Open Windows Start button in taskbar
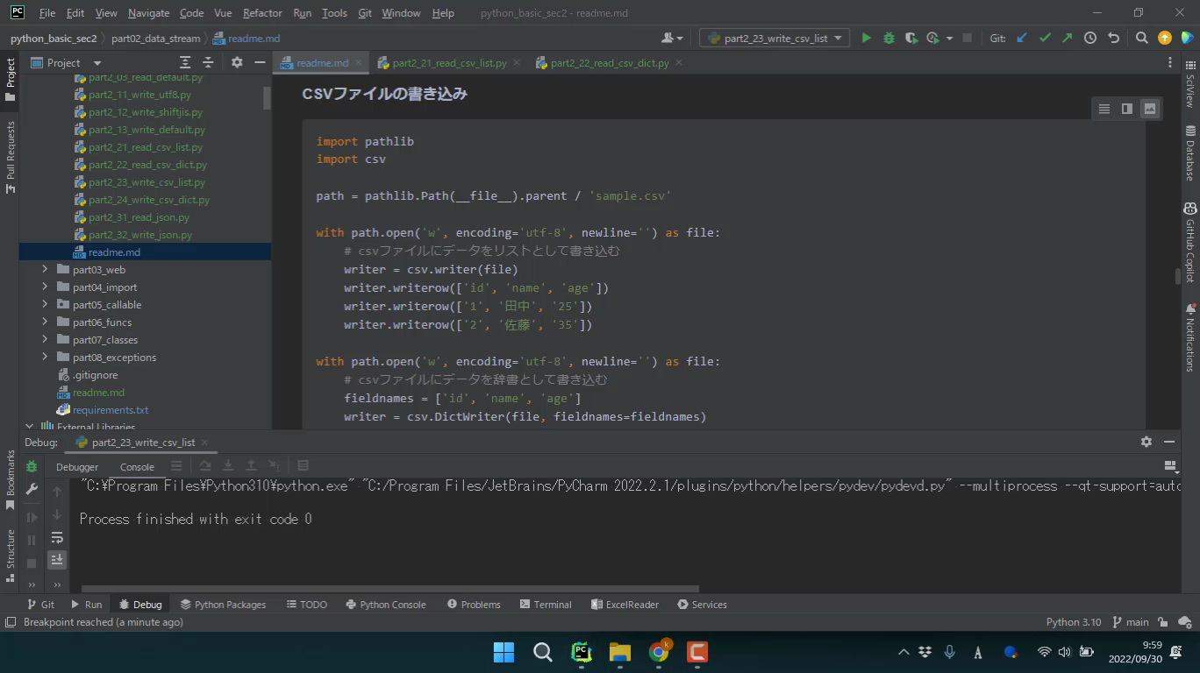Screen dimensions: 1200x673 click(504, 652)
